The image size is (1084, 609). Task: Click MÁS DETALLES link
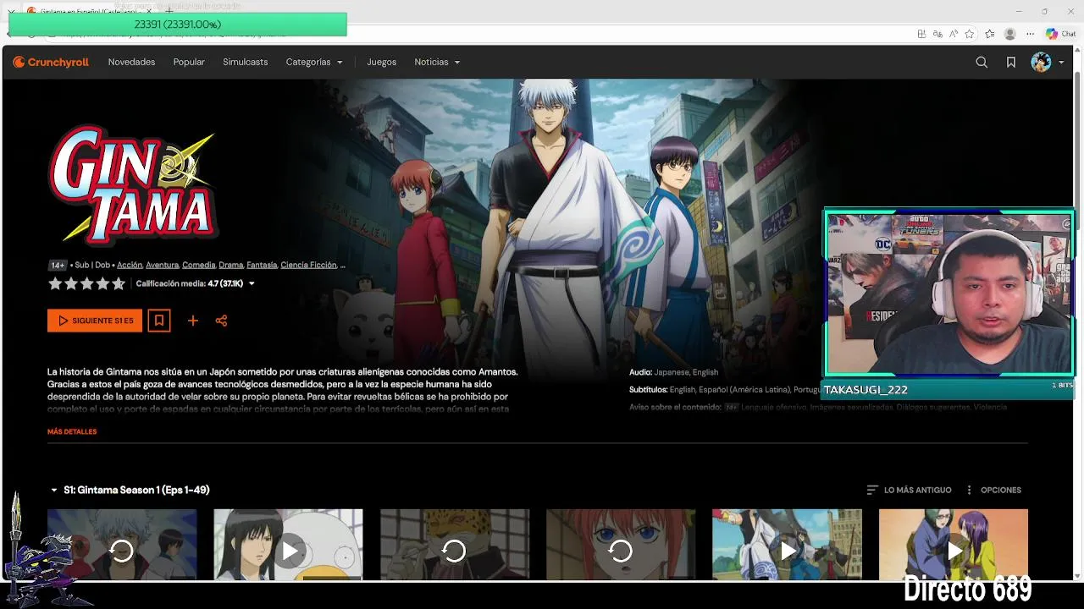pyautogui.click(x=72, y=431)
